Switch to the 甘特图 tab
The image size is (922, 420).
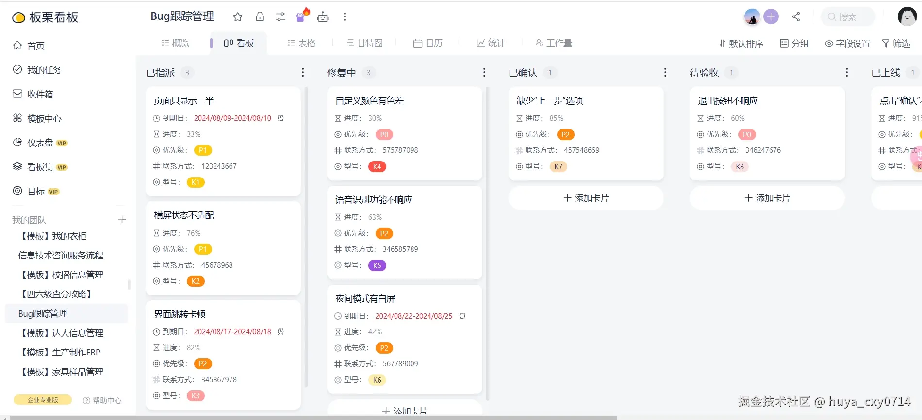(x=364, y=43)
